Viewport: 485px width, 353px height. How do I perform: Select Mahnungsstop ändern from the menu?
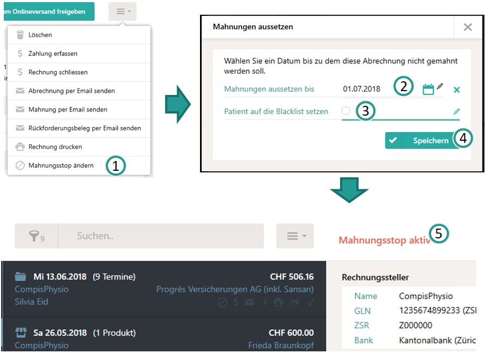pos(61,165)
